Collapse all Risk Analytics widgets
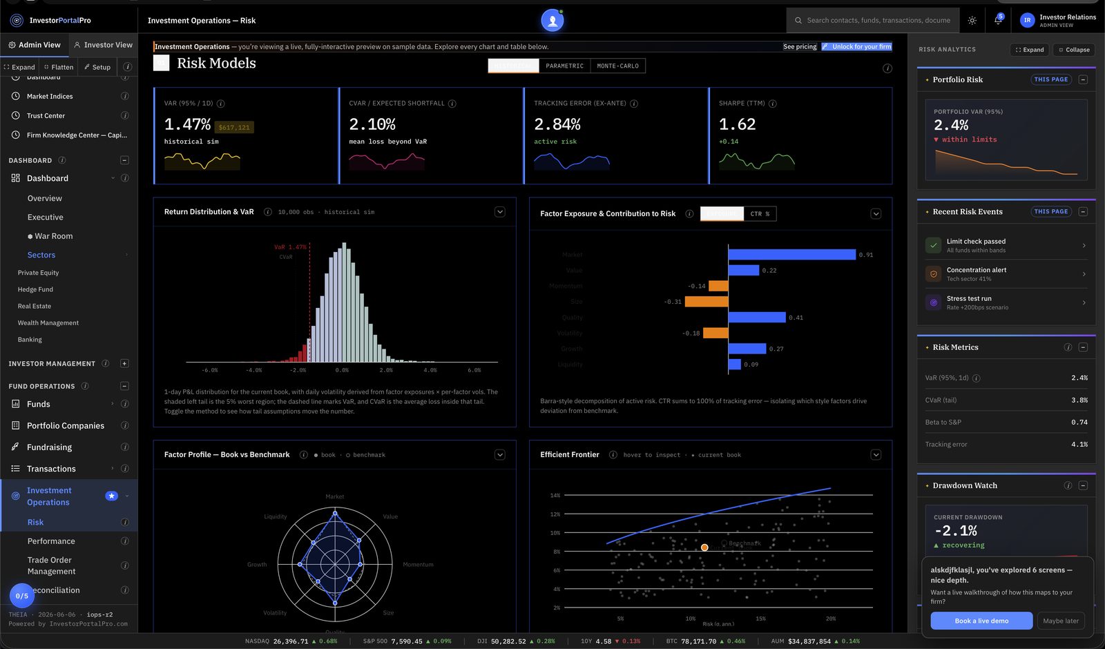 [x=1074, y=50]
